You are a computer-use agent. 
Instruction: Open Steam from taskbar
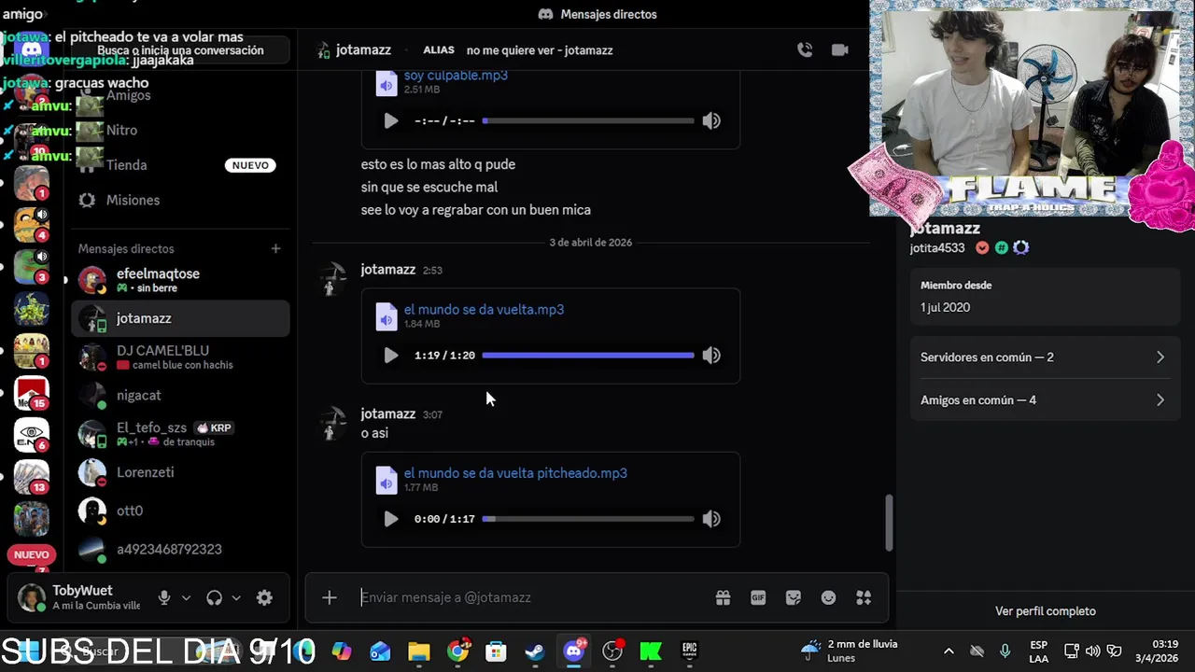535,651
